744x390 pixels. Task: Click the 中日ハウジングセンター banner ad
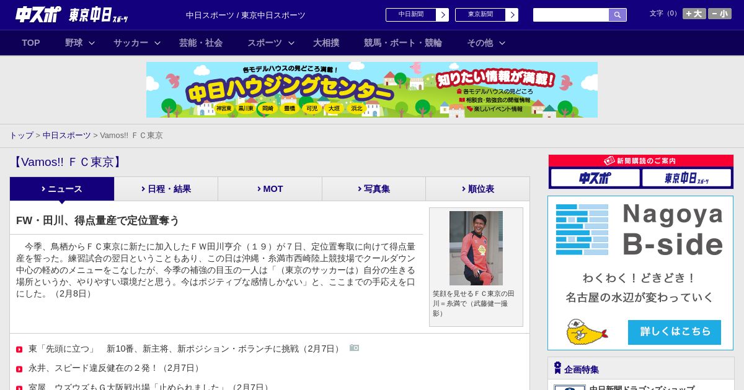coord(372,90)
